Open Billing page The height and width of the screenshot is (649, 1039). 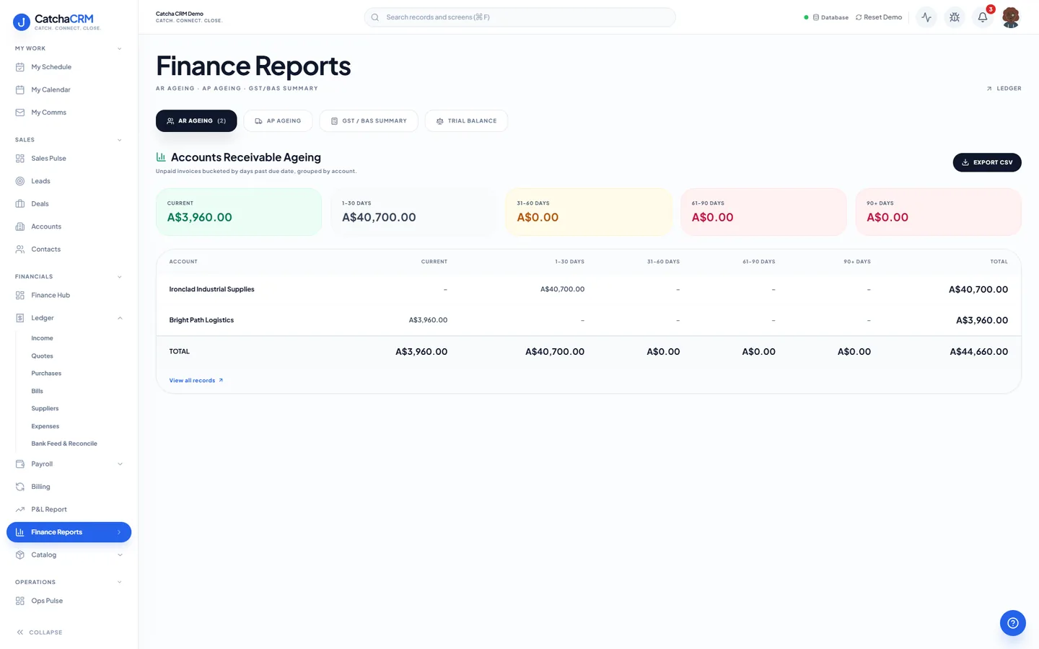click(x=69, y=487)
